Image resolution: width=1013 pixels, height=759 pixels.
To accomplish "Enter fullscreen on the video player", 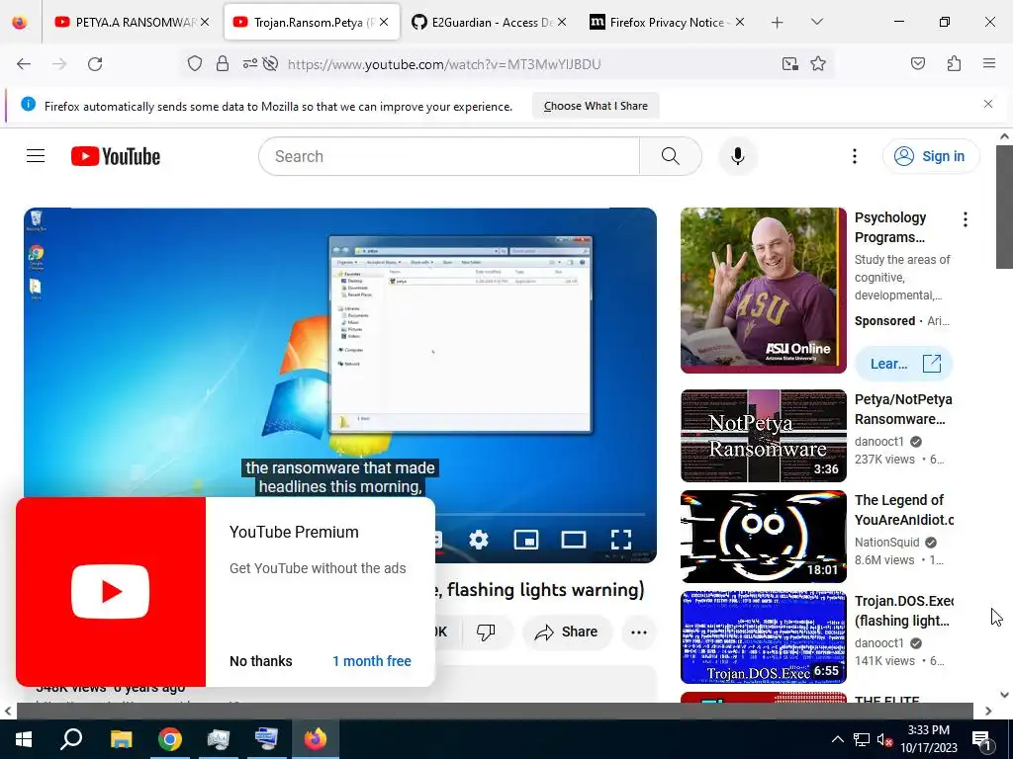I will click(x=621, y=539).
